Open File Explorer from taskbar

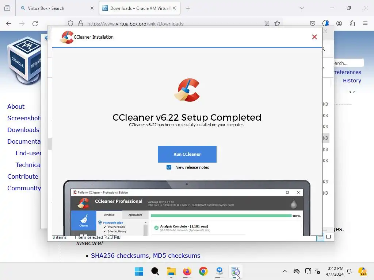171,271
